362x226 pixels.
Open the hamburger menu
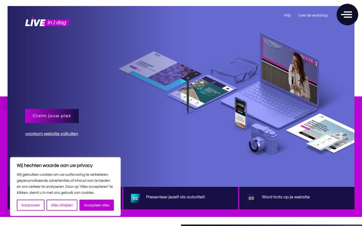[x=347, y=15]
